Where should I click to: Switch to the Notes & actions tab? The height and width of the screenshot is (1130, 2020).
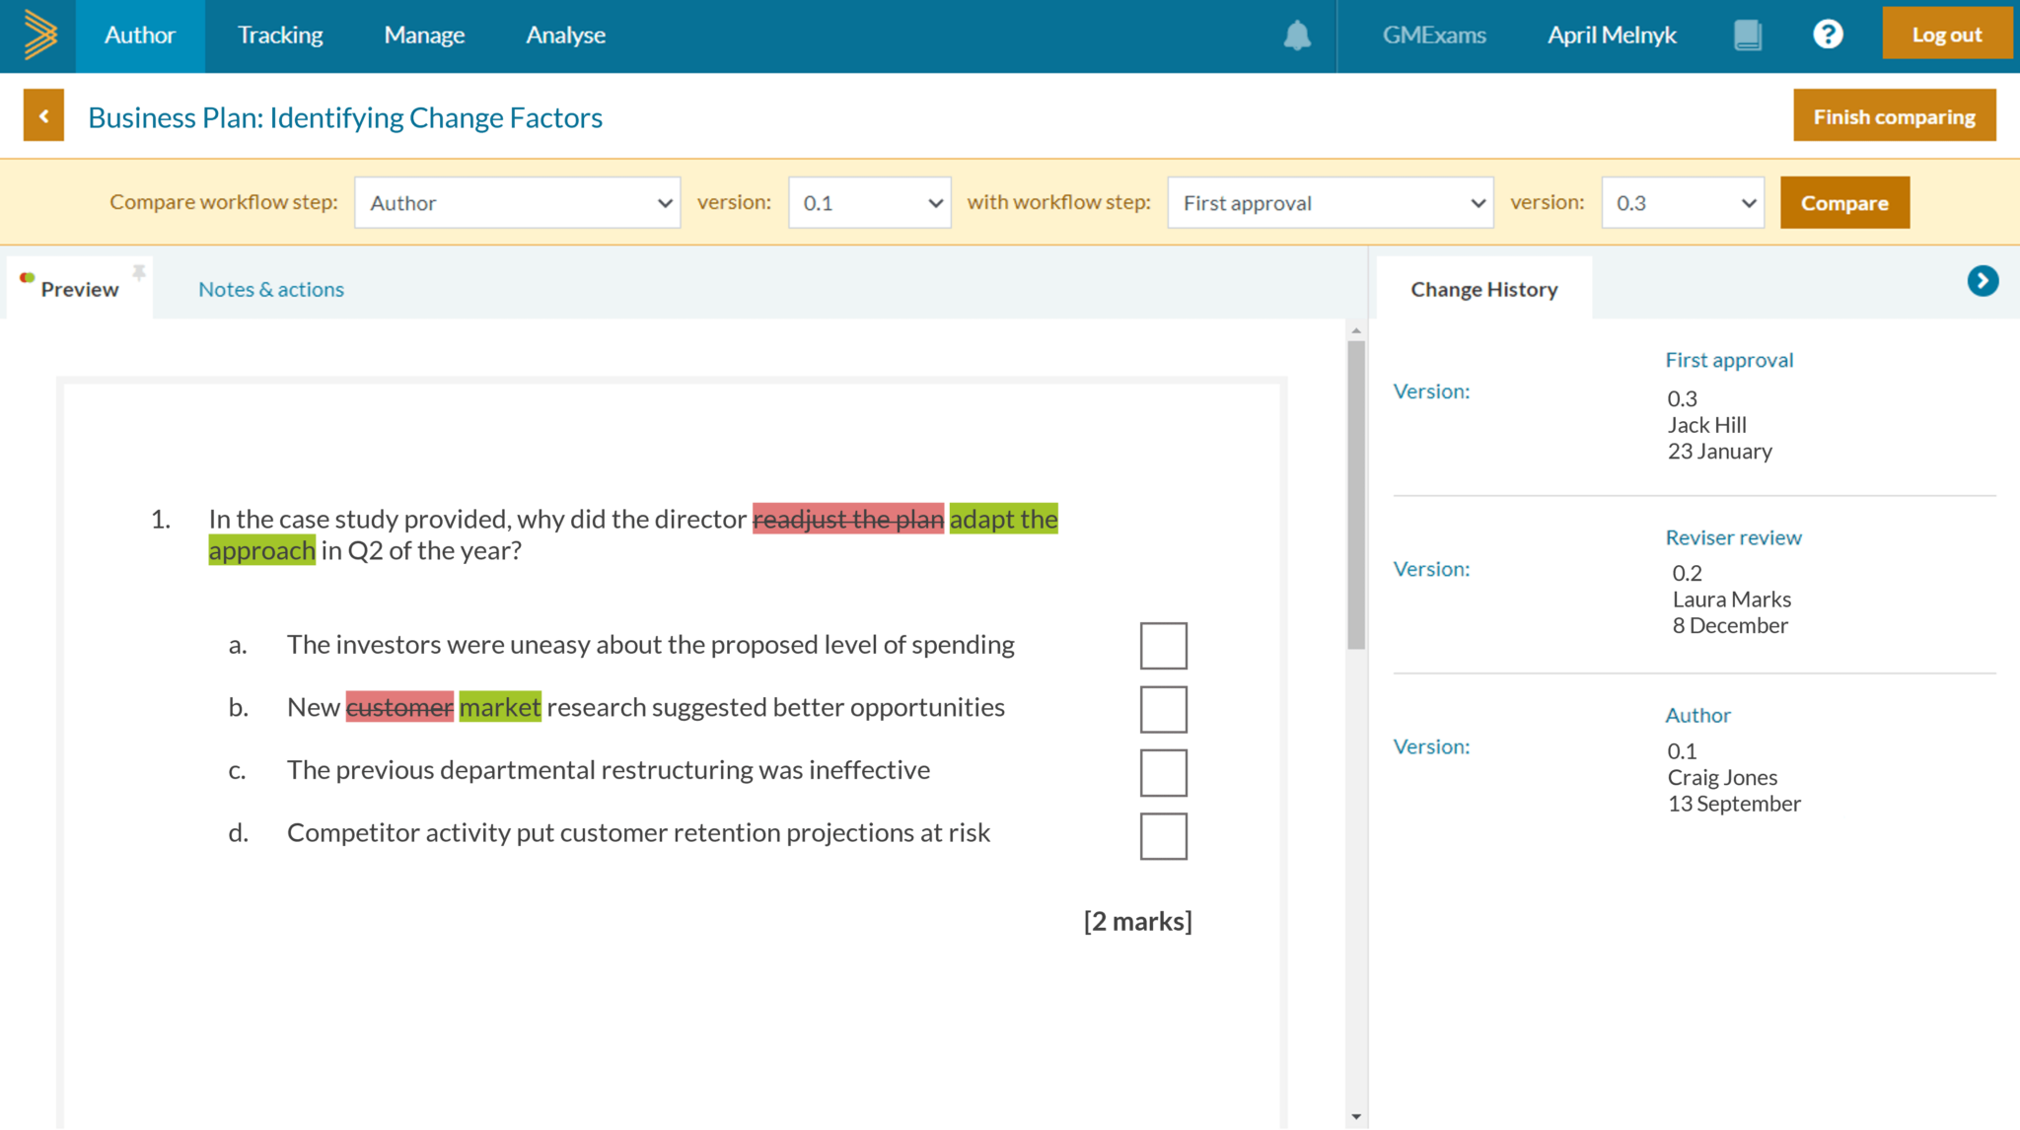coord(270,288)
